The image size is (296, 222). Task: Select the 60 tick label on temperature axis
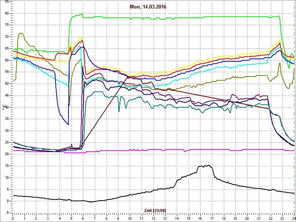[x=7, y=60]
